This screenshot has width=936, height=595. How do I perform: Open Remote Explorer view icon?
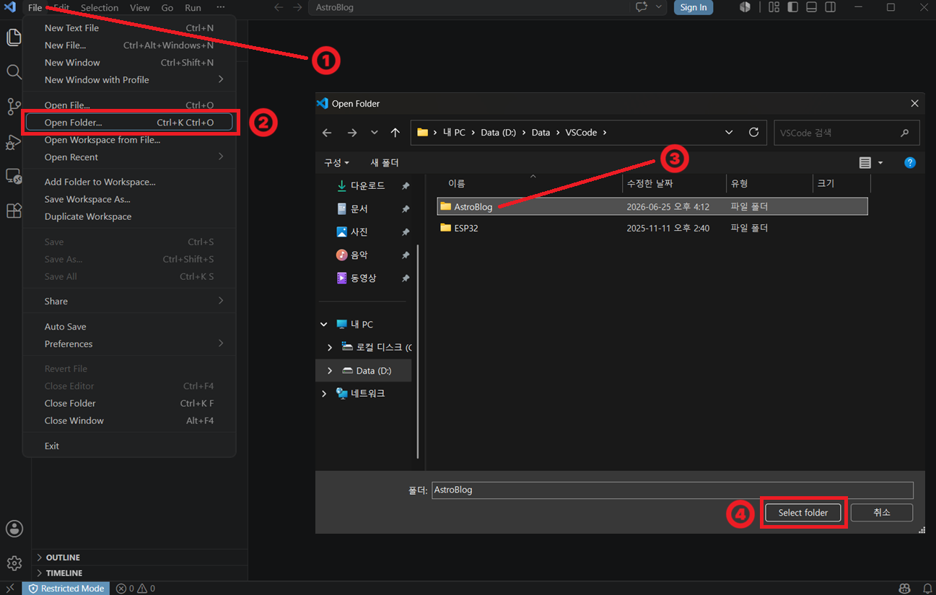[x=14, y=176]
